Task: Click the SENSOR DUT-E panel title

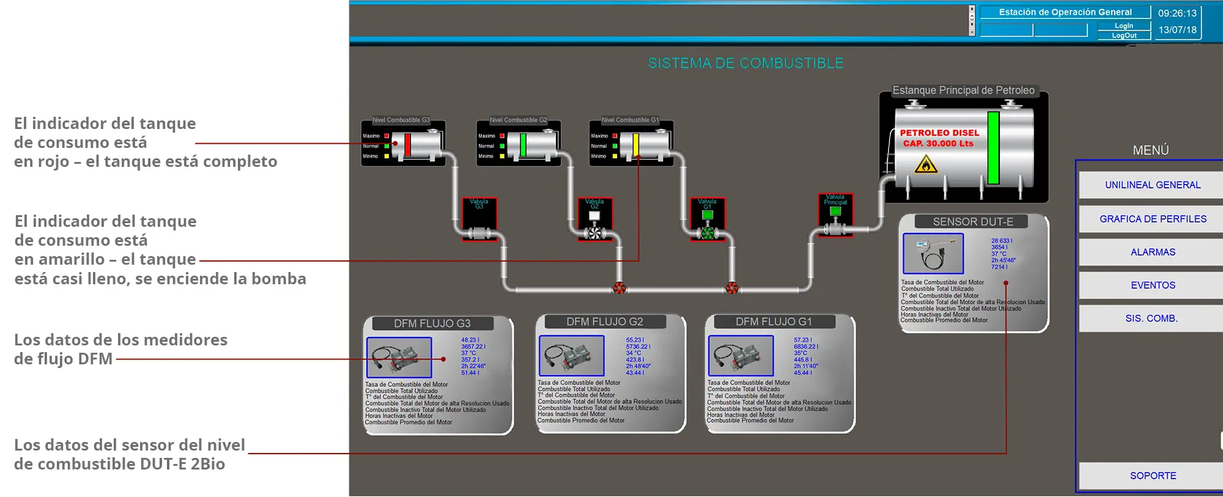Action: (972, 222)
